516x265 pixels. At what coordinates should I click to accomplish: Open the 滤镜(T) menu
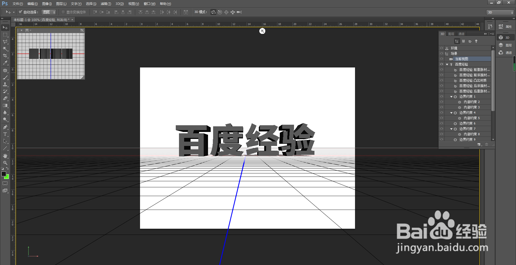click(106, 4)
